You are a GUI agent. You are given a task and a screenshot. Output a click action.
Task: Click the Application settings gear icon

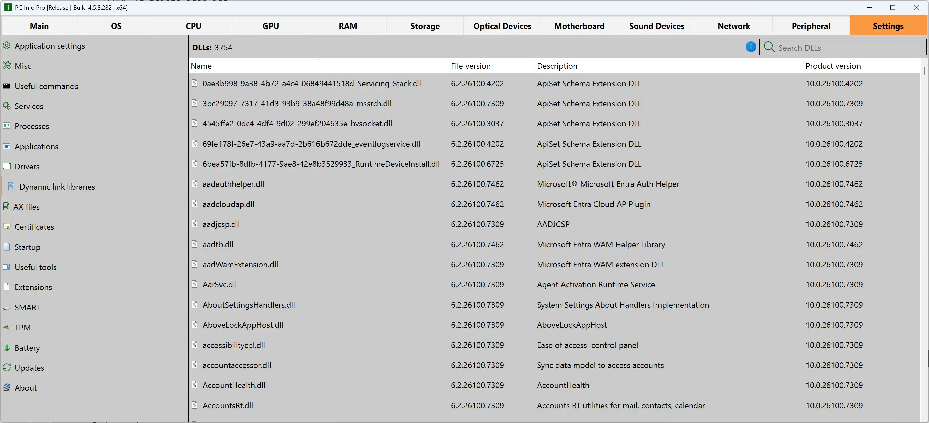pyautogui.click(x=6, y=46)
